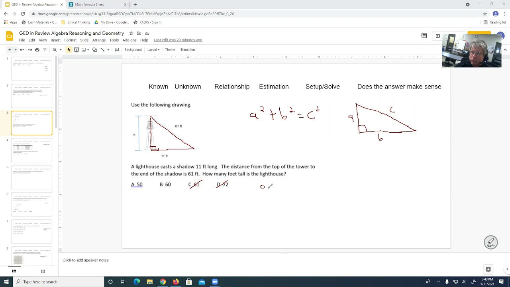The height and width of the screenshot is (287, 510).
Task: Insert an image
Action: (84, 50)
